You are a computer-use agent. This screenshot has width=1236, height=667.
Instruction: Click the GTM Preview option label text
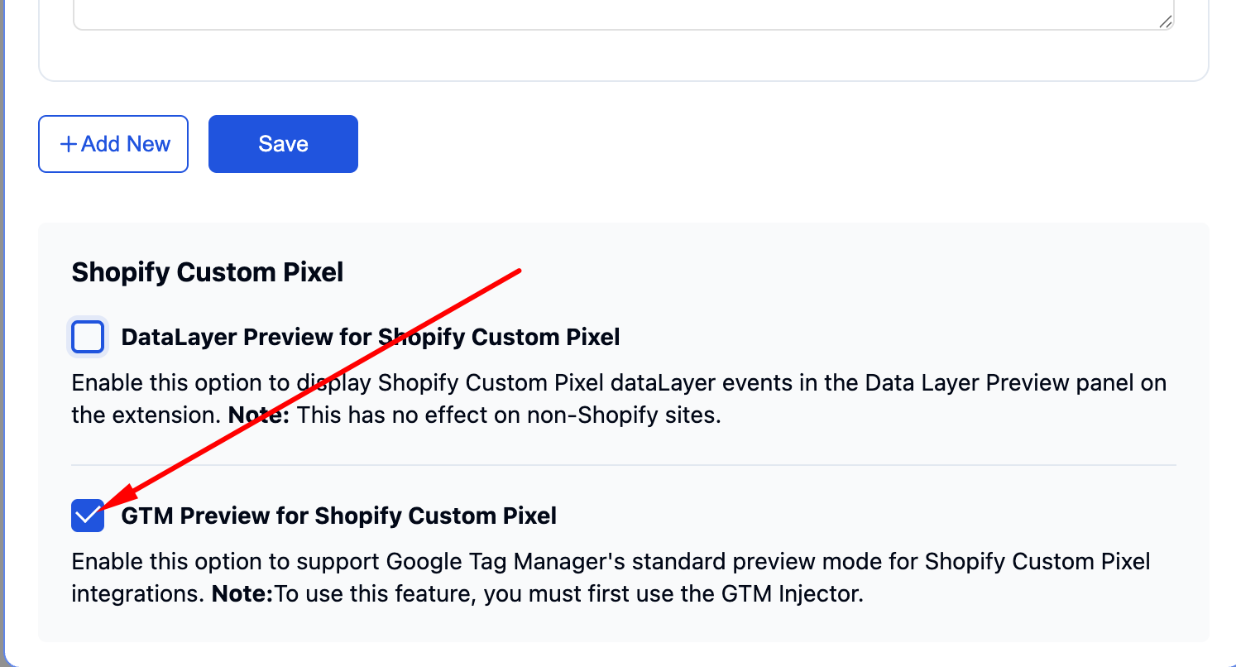[x=338, y=516]
